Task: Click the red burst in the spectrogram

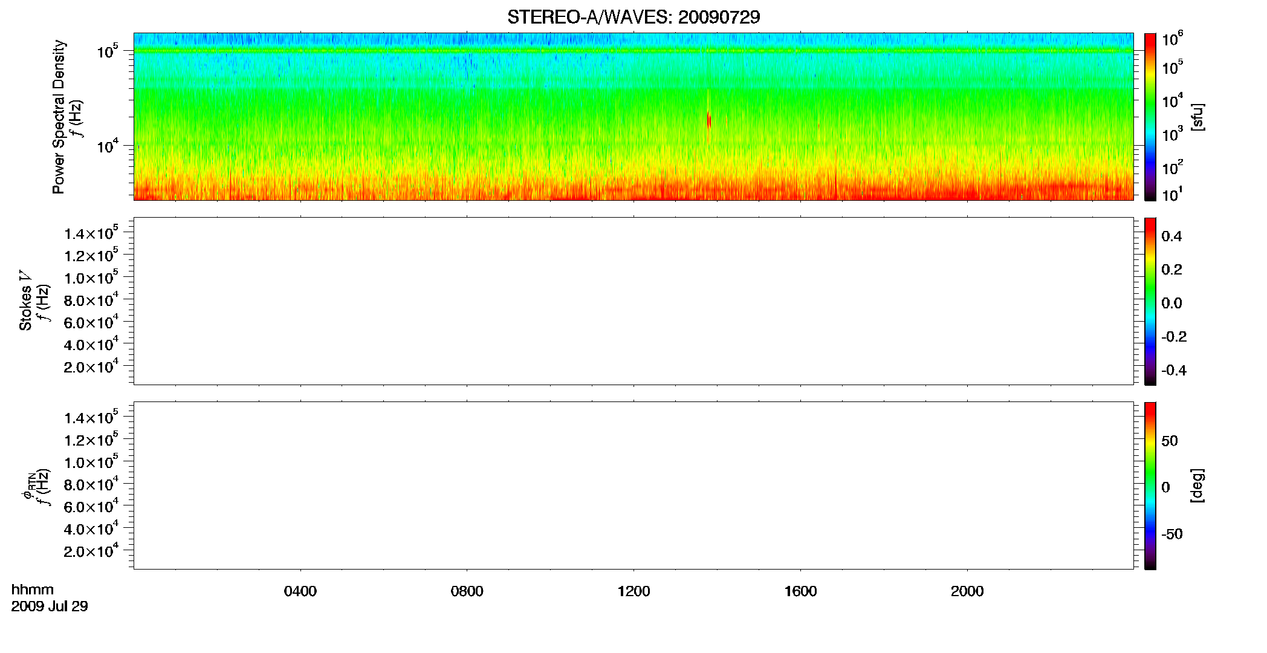Action: point(709,120)
